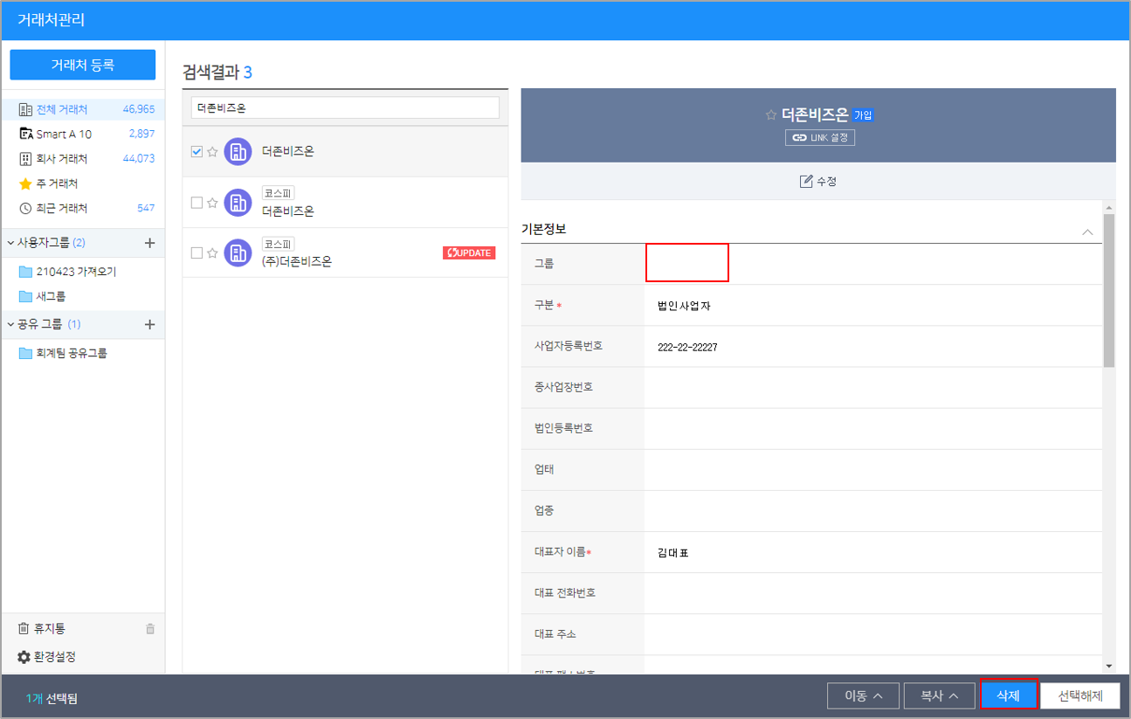1131x719 pixels.
Task: Uncheck the first 더존비즈온 checkbox
Action: coord(197,151)
